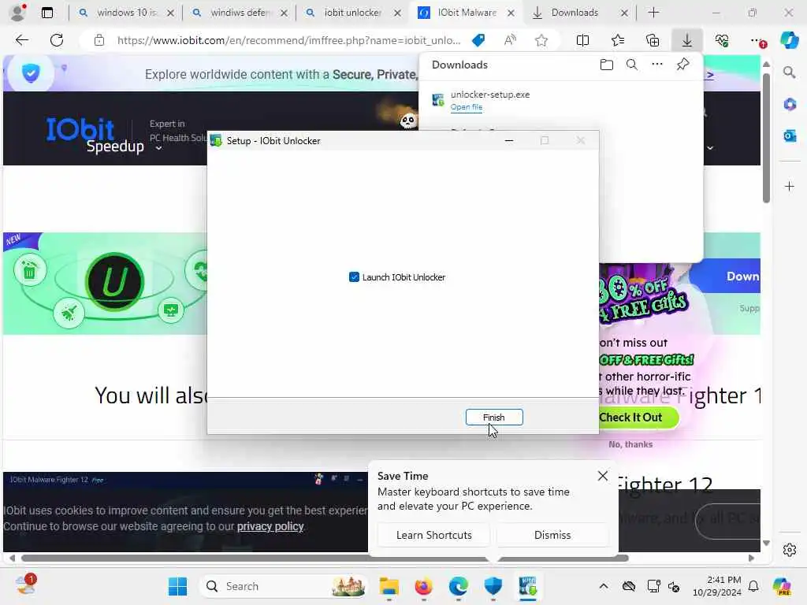Uncheck Launch IObit Unlocker checkbox
The width and height of the screenshot is (807, 605).
pos(354,277)
